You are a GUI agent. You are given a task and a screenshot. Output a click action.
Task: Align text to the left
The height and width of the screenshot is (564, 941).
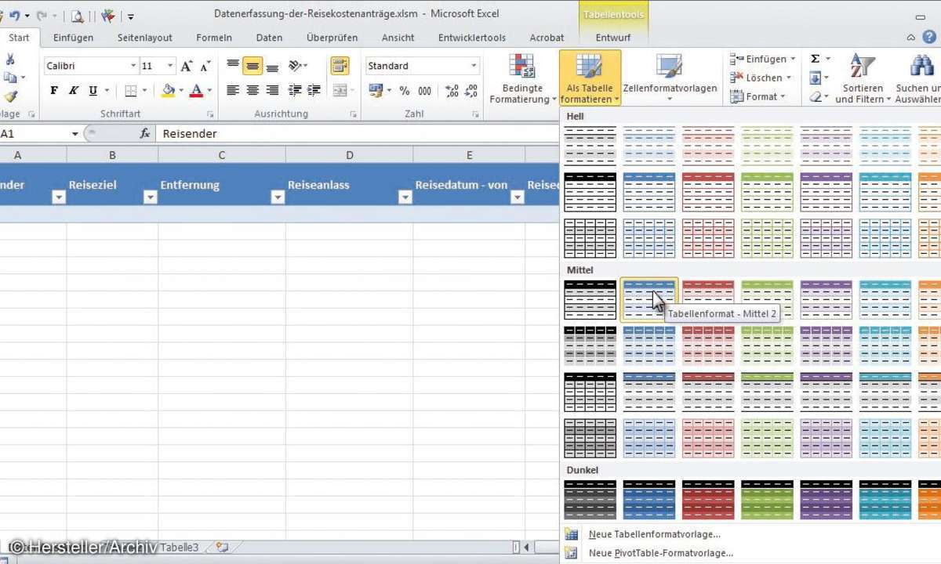pos(233,91)
